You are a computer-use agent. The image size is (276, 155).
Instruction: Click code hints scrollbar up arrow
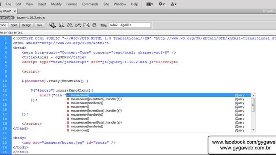pos(253,96)
